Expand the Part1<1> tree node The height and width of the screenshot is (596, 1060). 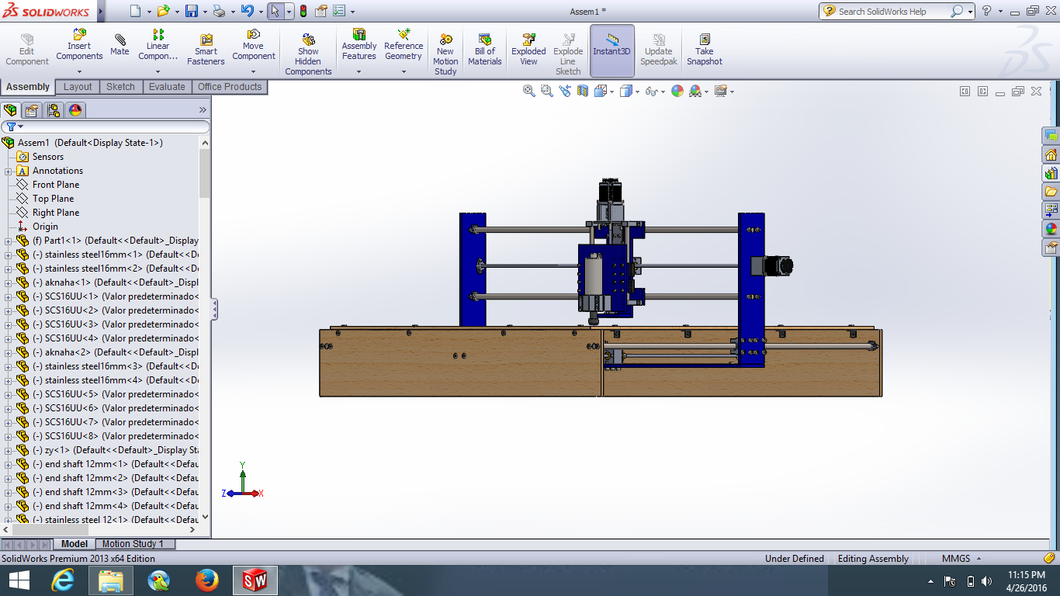(8, 241)
